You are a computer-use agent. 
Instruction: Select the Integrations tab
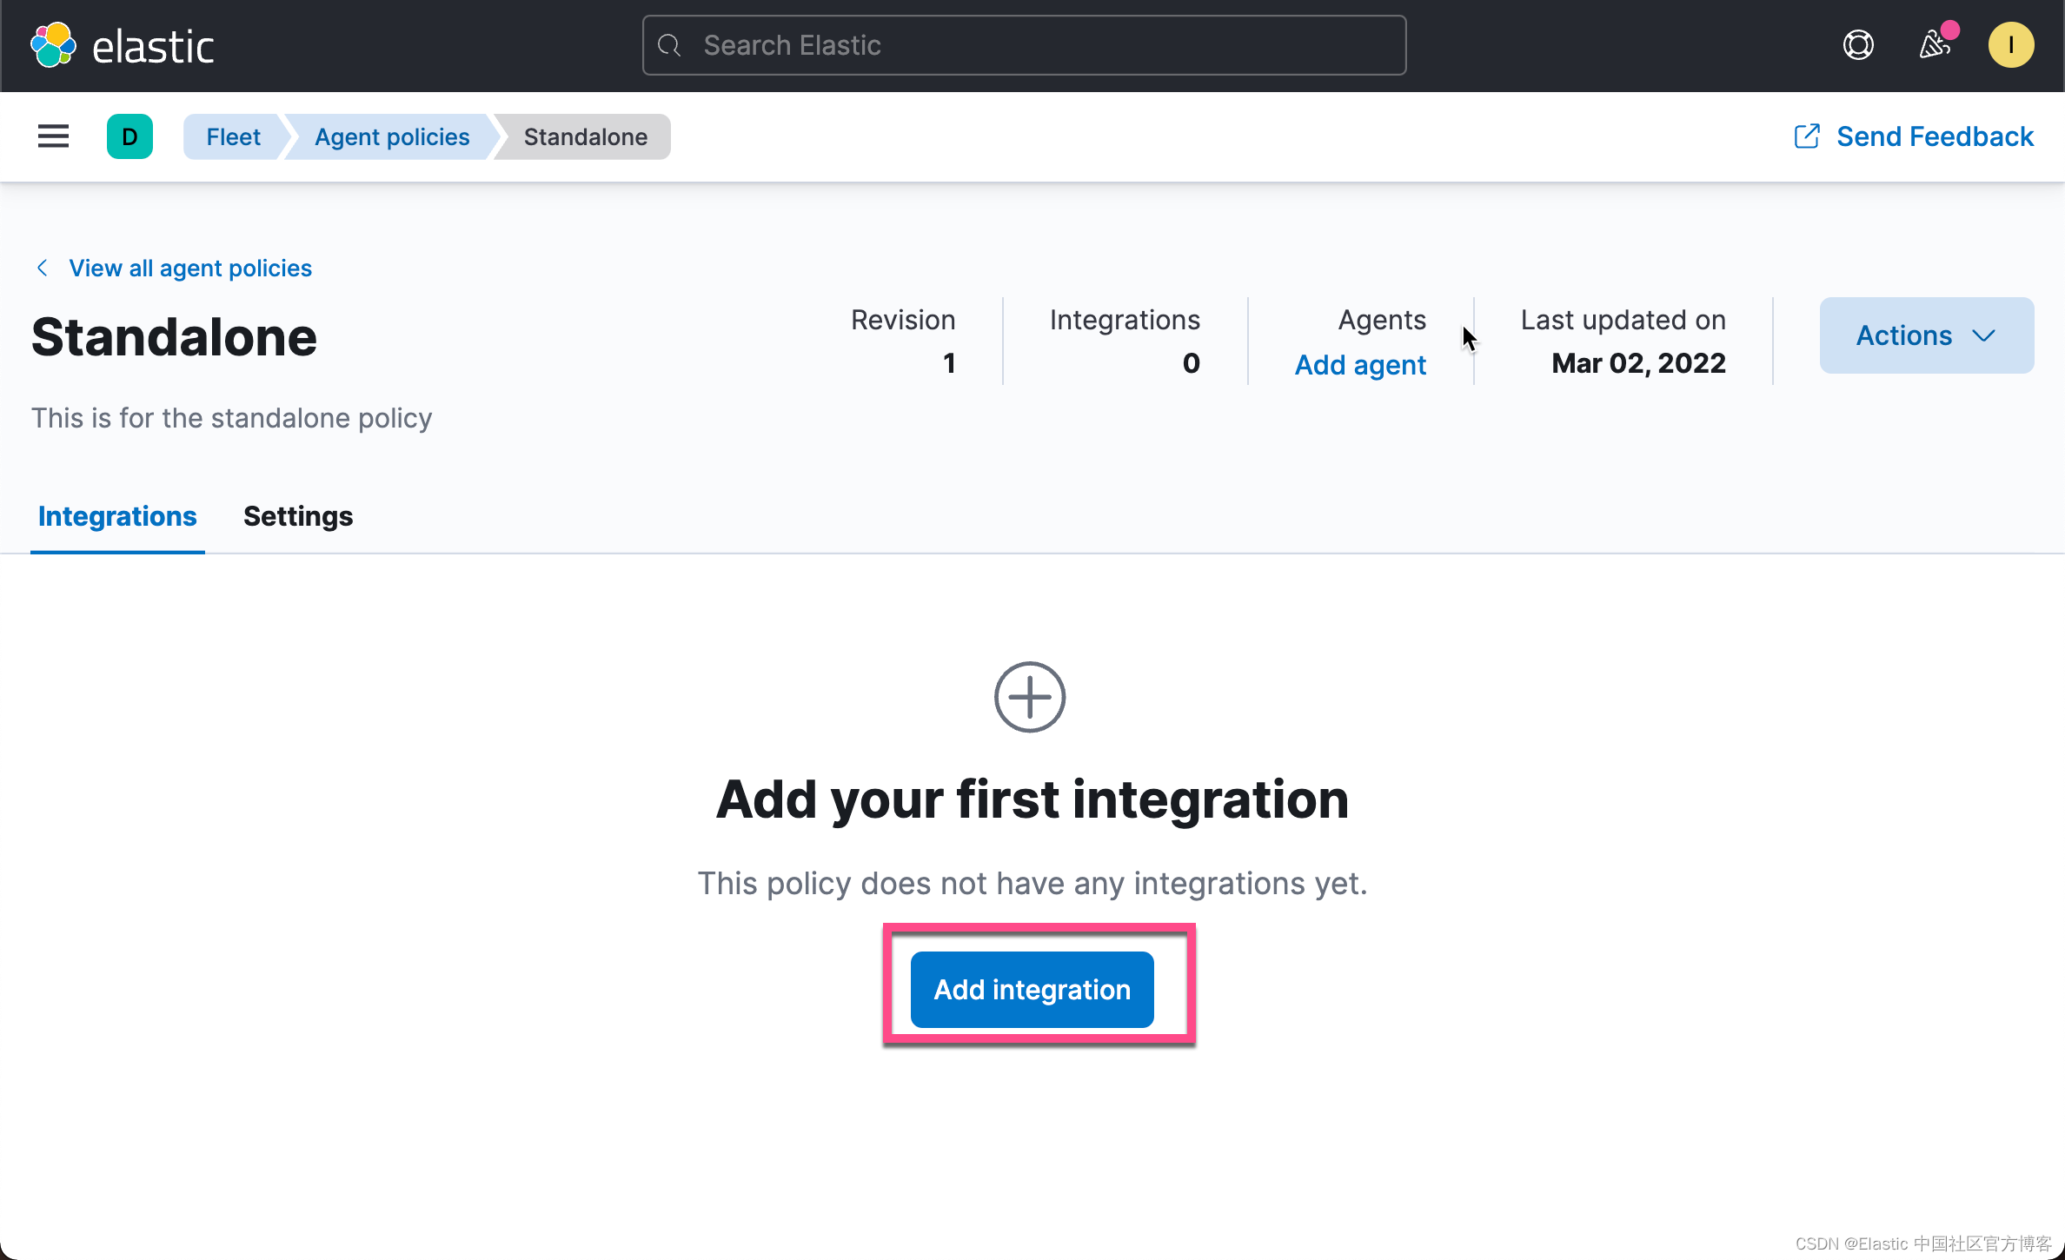click(117, 516)
